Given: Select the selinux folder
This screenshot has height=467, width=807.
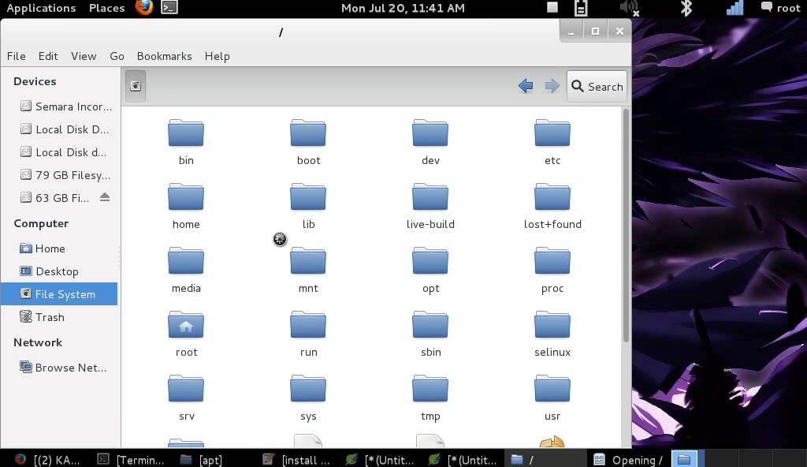Looking at the screenshot, I should coord(552,325).
